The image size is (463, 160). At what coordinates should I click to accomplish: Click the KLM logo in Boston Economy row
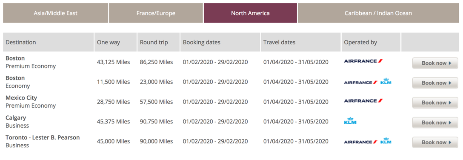pos(386,81)
